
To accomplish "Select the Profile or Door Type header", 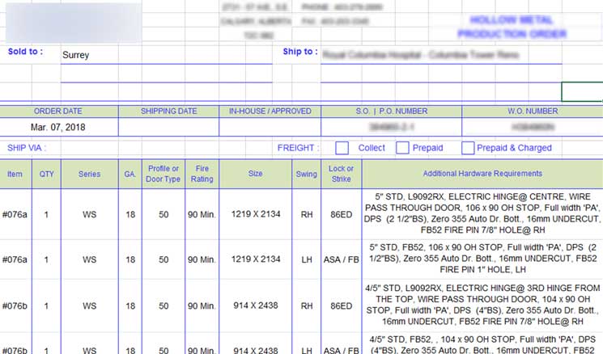I will point(163,174).
